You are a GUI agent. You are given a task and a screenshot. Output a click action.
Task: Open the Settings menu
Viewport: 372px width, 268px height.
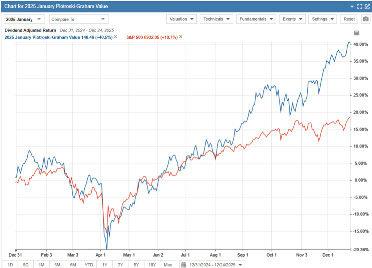323,19
